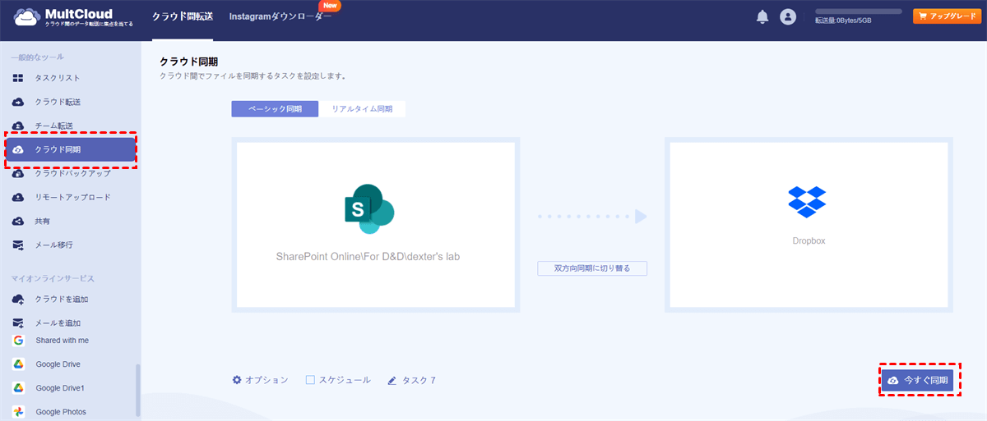Click the クラウド同期 sync icon
987x421 pixels.
[x=18, y=149]
